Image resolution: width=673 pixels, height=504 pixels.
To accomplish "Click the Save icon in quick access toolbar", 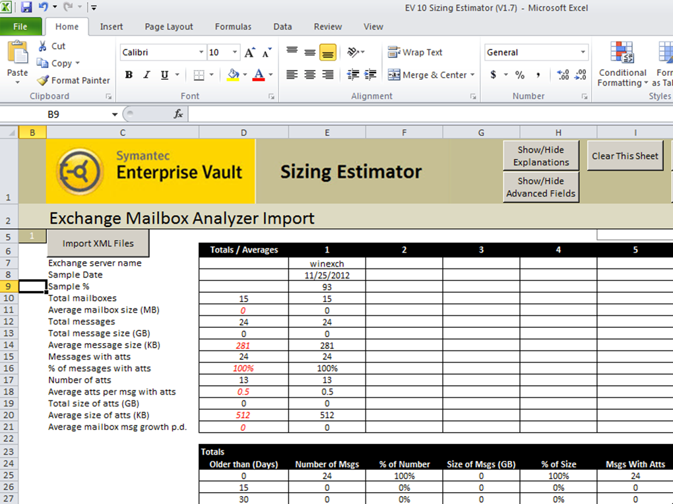I will pyautogui.click(x=26, y=7).
